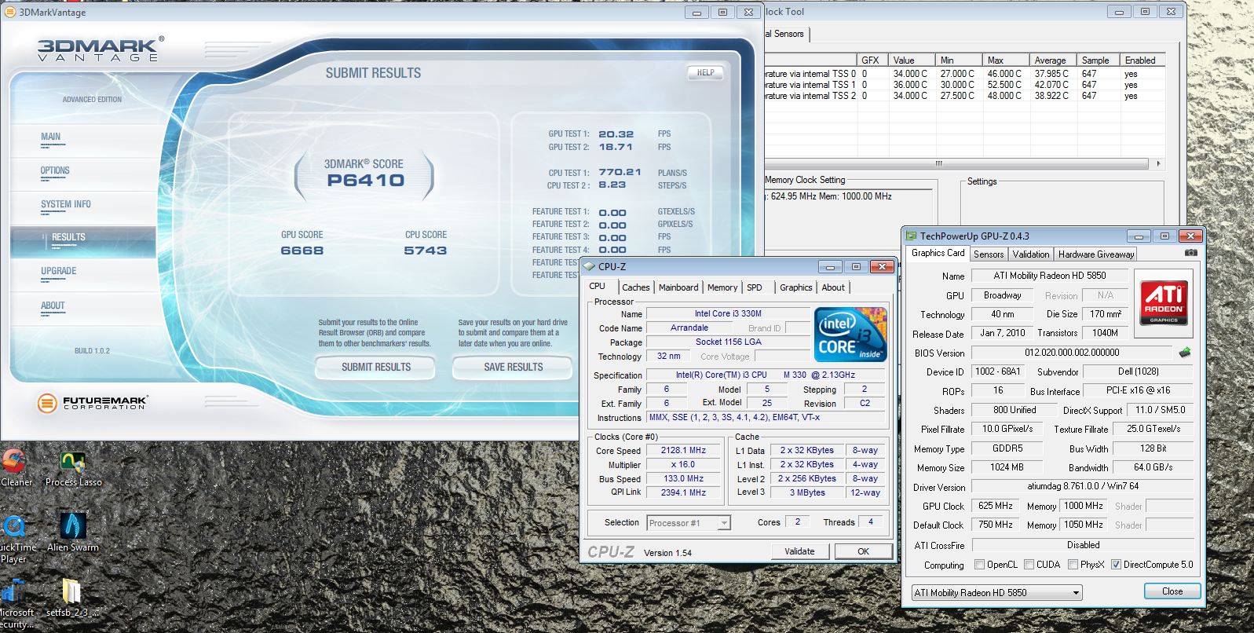Click the GPU Clock 625 MHz field
This screenshot has height=633, width=1254.
point(996,507)
